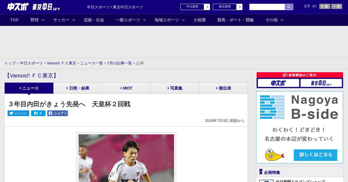
Task: Share article via Facebook シェア button
Action: [x=57, y=113]
